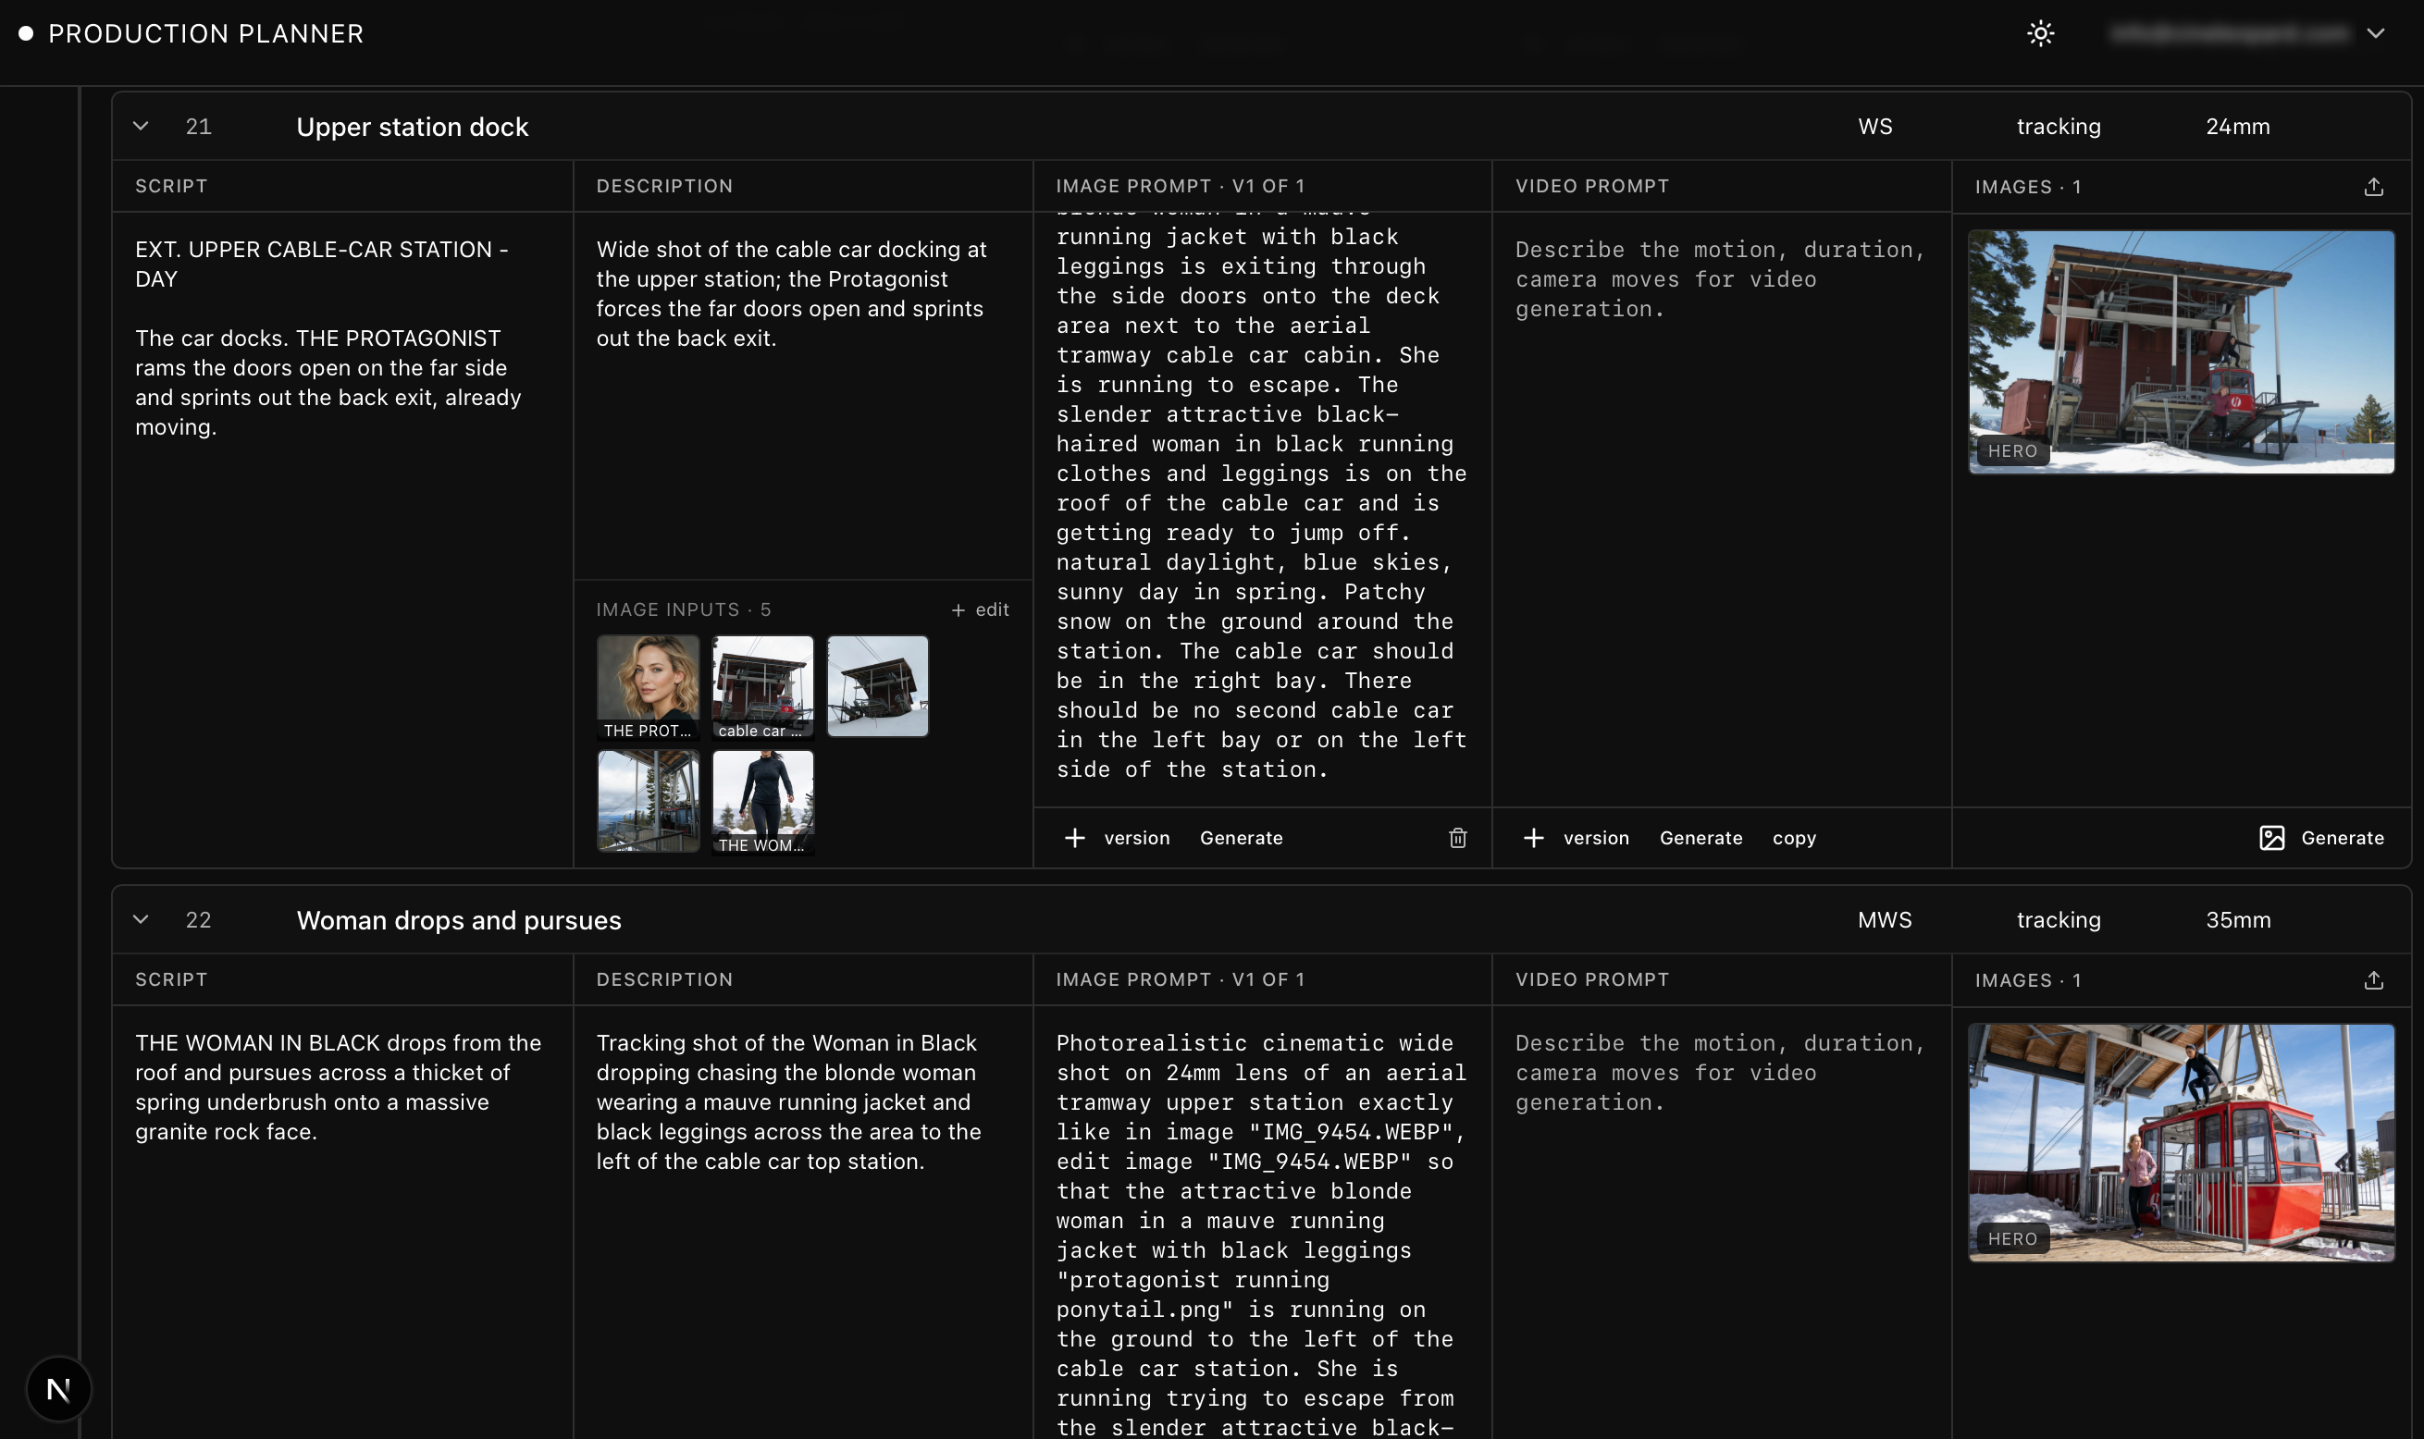Add video prompt version plus icon
This screenshot has width=2424, height=1439.
(1533, 838)
